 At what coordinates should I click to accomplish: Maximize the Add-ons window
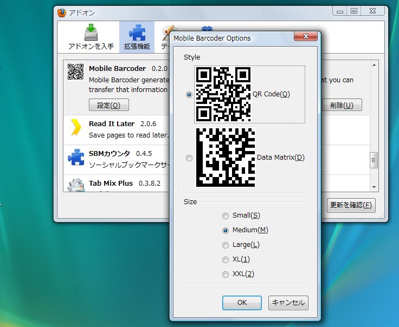click(354, 11)
